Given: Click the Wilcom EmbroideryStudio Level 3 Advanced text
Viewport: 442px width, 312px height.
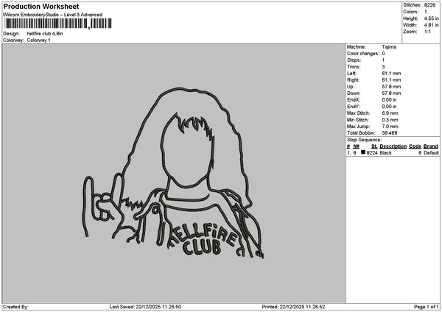Looking at the screenshot, I should [x=53, y=15].
